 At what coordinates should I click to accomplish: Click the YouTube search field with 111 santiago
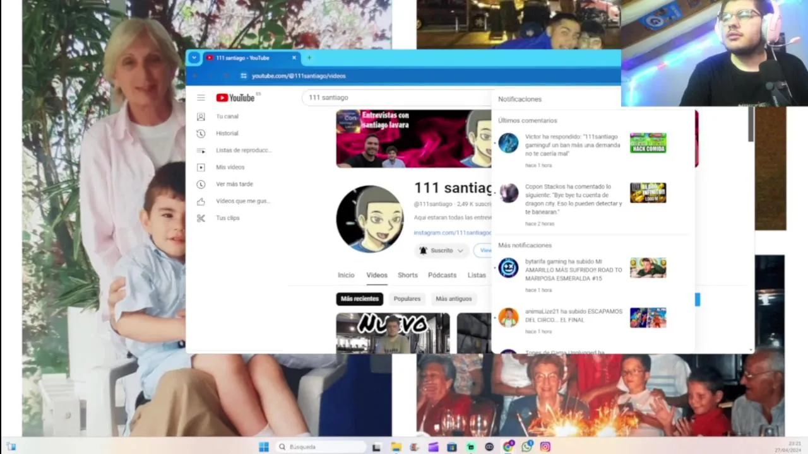[396, 98]
